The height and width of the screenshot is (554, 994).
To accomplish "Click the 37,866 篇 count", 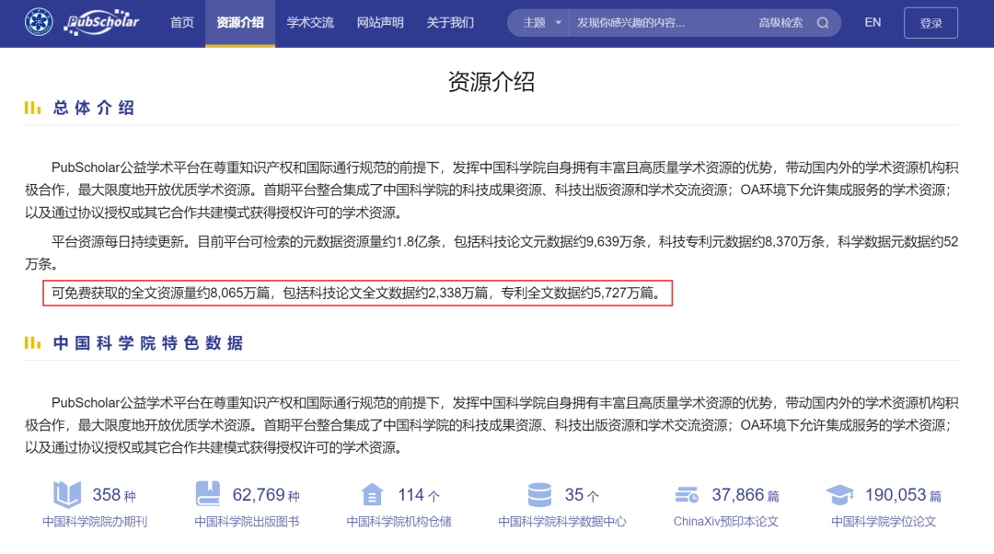I will (x=745, y=494).
